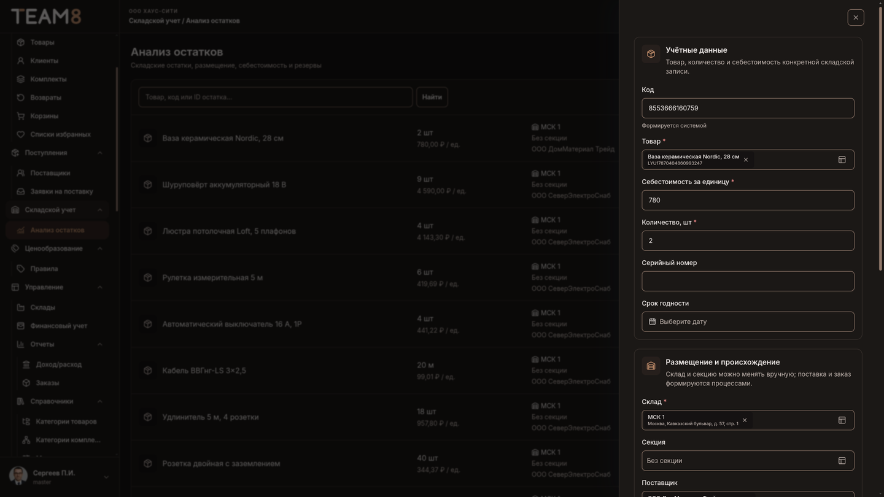Viewport: 884px width, 497px height.
Task: Collapse the Управление section
Action: click(99, 287)
